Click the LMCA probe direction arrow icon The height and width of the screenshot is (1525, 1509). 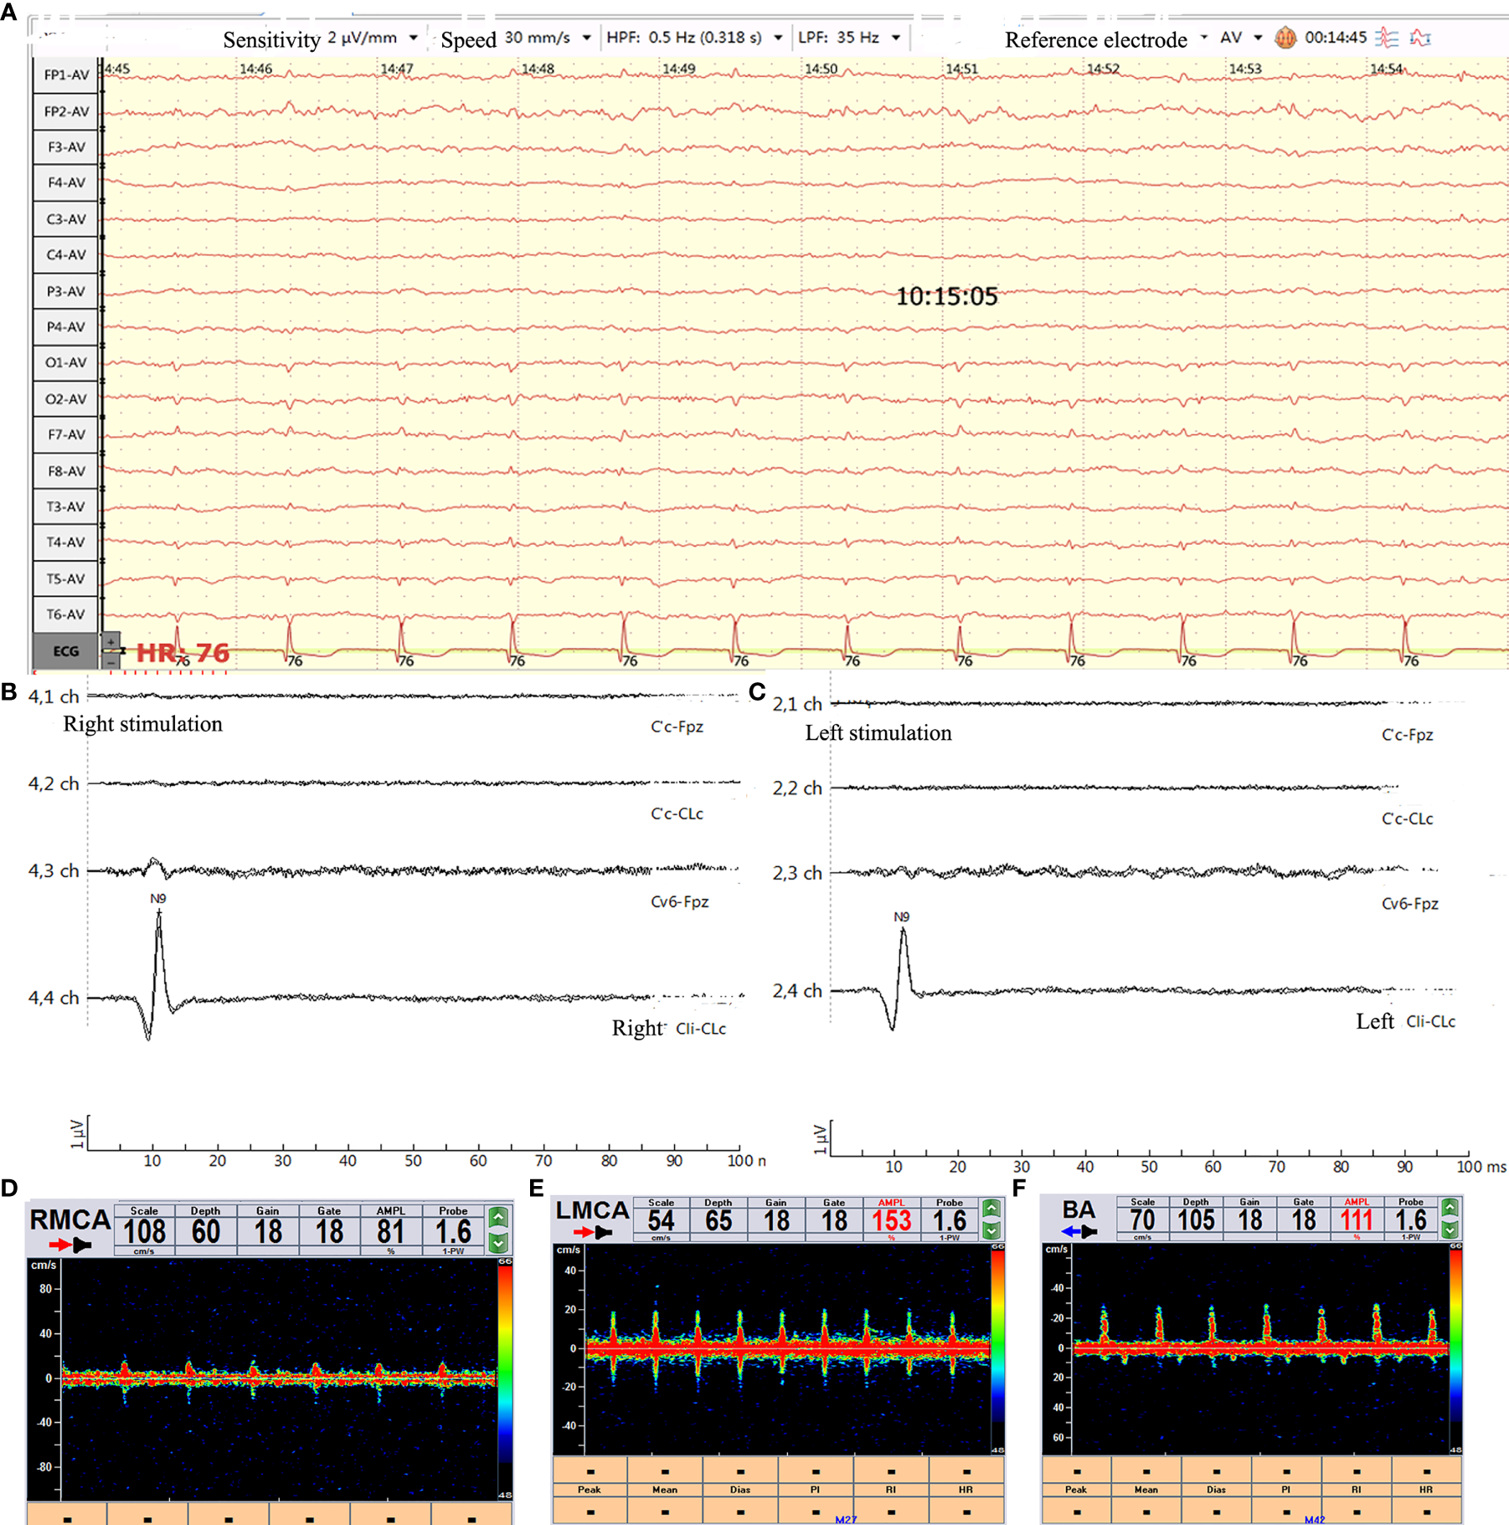pos(594,1232)
